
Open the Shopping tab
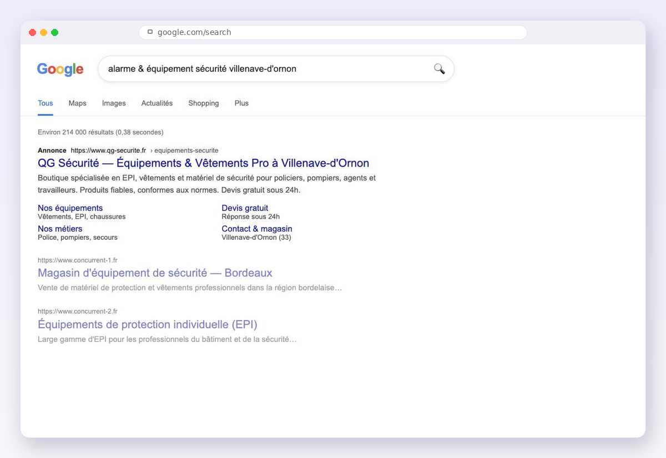coord(204,103)
